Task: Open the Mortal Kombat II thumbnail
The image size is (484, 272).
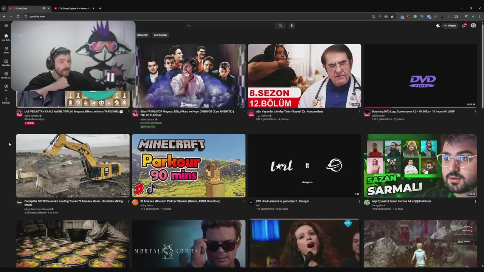Action: [189, 244]
